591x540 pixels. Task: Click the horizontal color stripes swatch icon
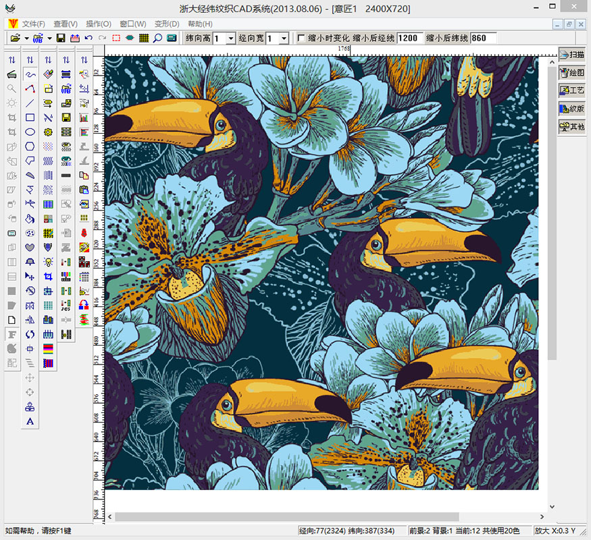coord(48,348)
